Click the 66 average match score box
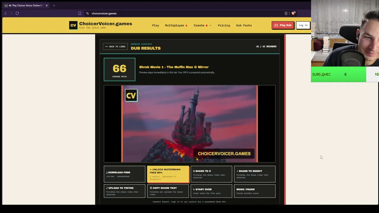 point(120,70)
